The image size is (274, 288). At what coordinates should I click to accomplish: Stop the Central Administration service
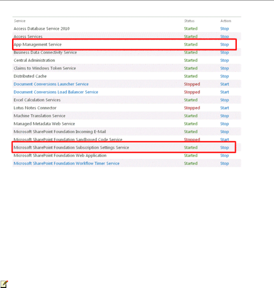224,60
